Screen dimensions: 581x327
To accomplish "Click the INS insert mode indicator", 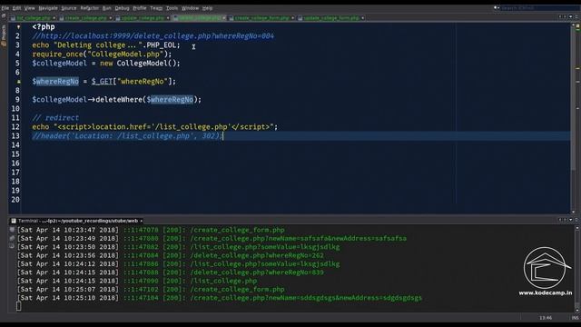I will coord(575,318).
